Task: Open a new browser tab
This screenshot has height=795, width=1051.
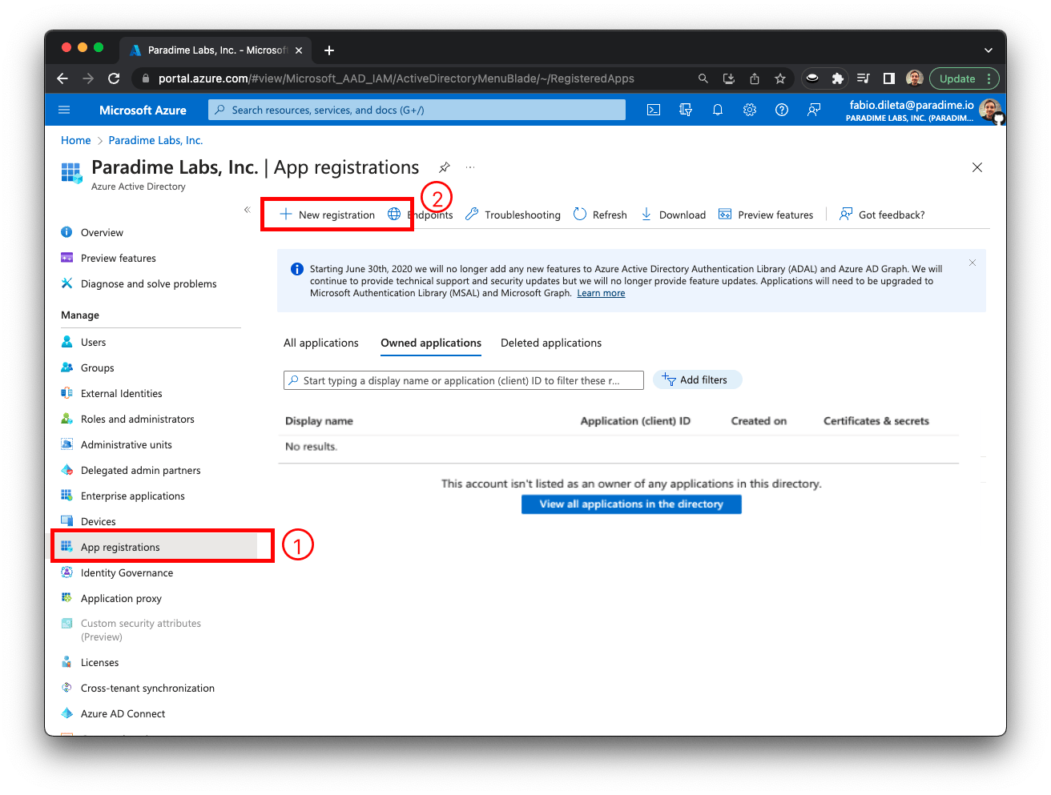Action: point(329,50)
